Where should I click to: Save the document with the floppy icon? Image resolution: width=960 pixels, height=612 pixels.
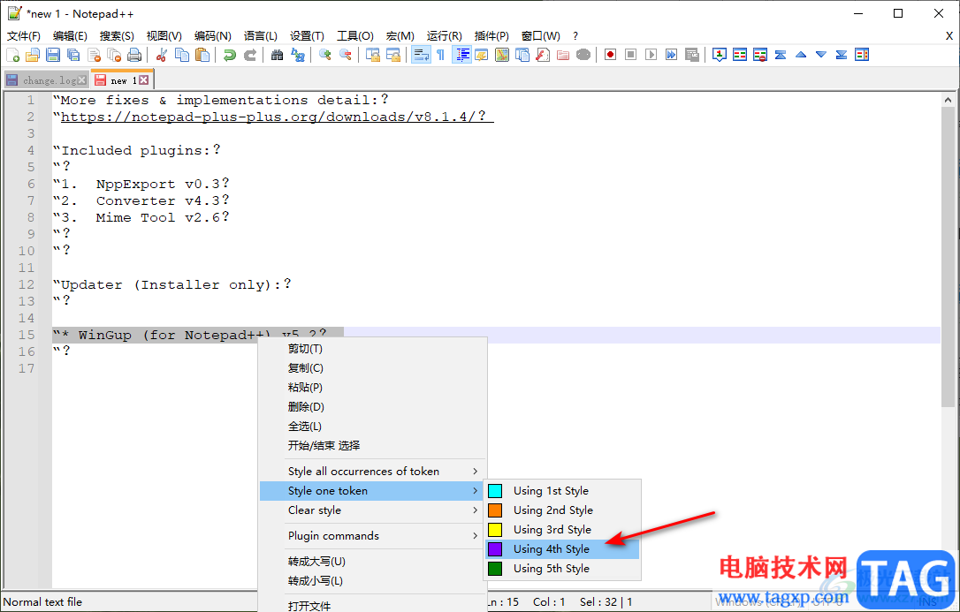[53, 55]
